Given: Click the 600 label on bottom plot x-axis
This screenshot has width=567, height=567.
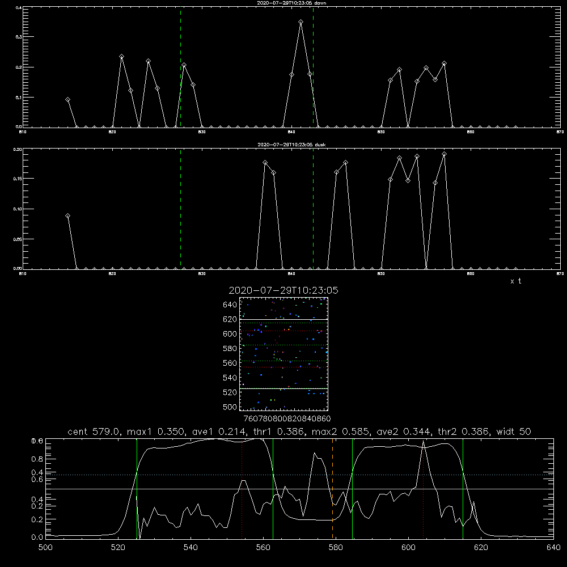Looking at the screenshot, I should 409,548.
